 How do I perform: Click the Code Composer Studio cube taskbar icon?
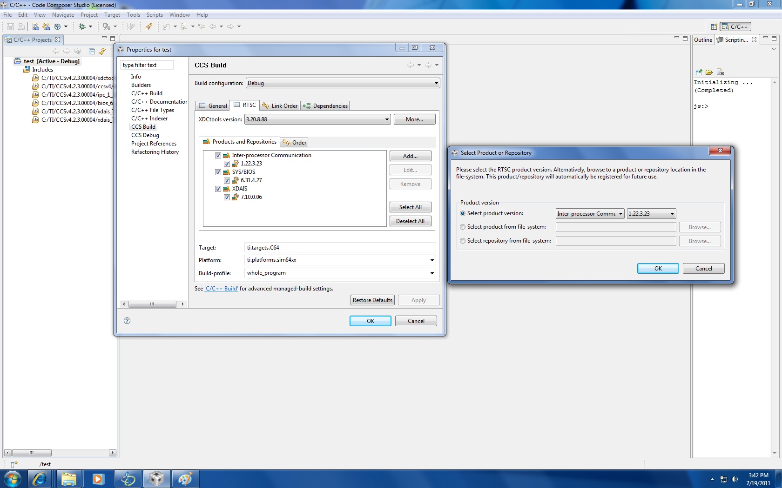point(156,479)
